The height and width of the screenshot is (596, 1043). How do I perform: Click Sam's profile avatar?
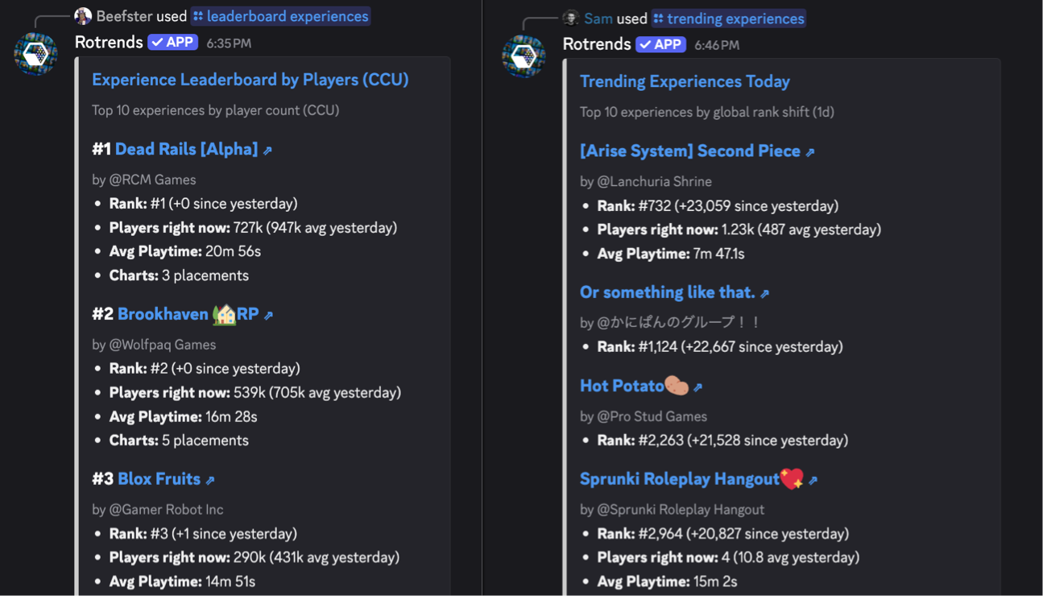[570, 17]
